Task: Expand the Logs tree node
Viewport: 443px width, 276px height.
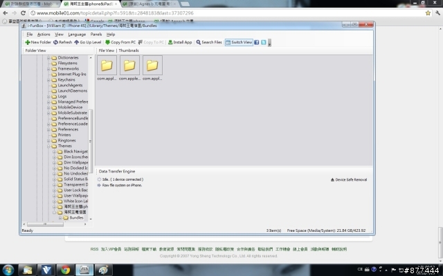Action: click(x=48, y=97)
